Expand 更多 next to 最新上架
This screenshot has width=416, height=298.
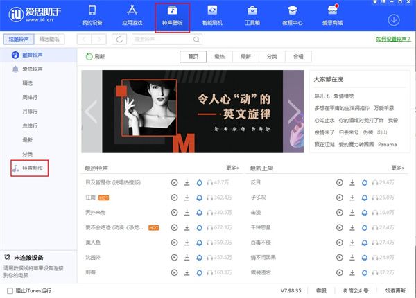tap(397, 168)
